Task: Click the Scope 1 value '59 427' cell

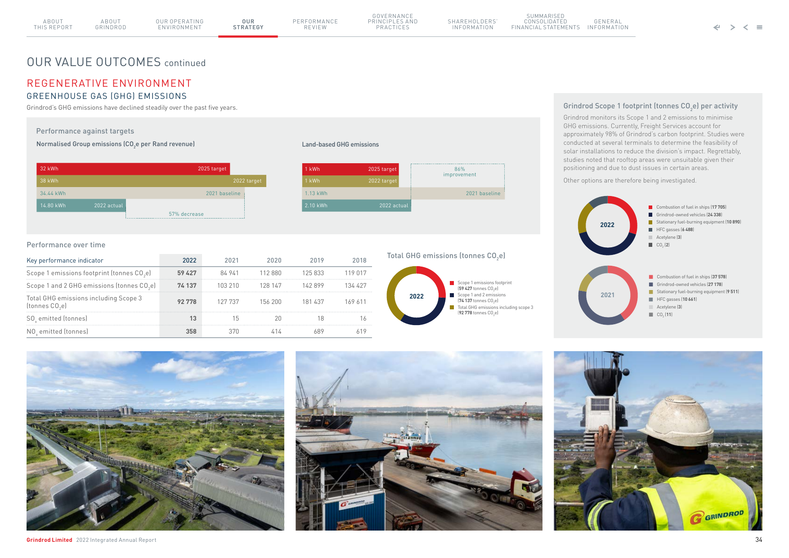Action: click(187, 273)
